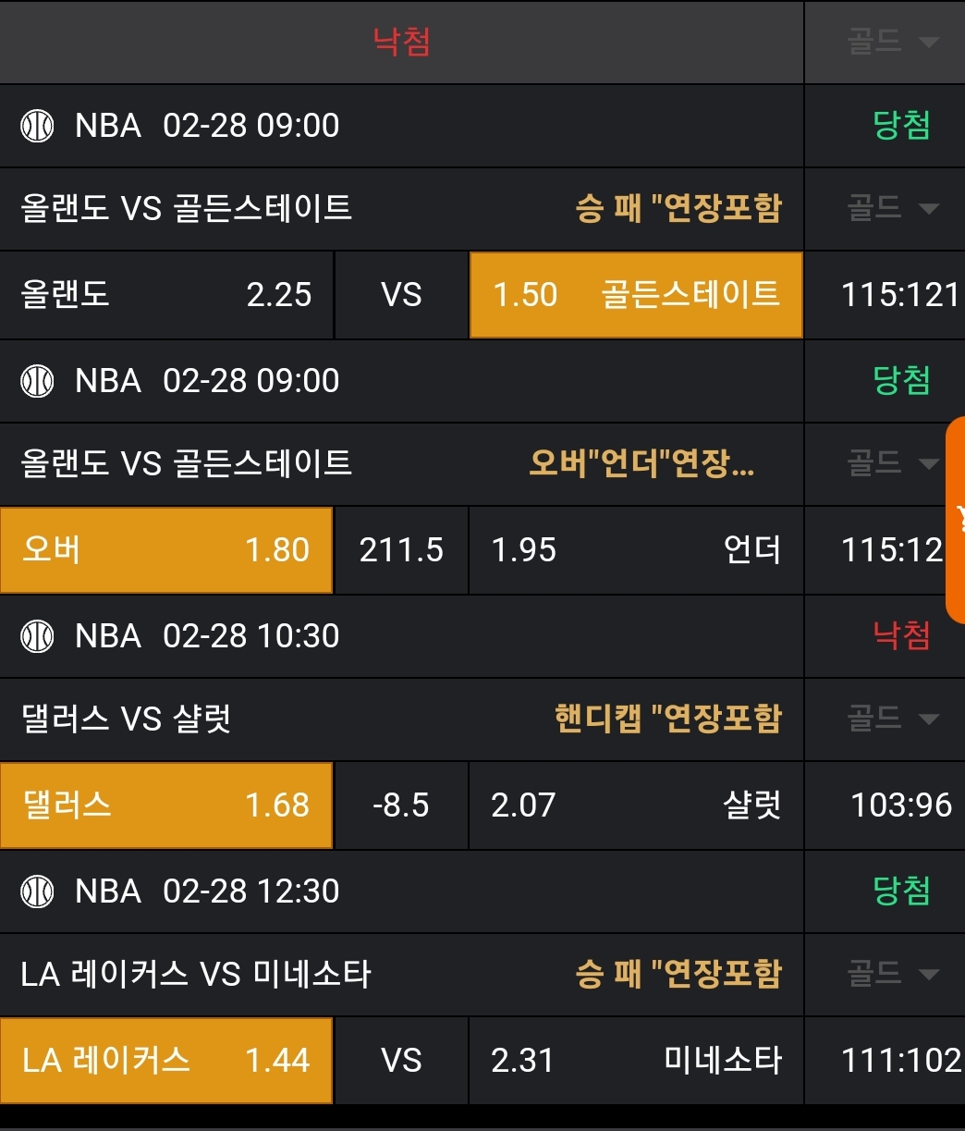Screen dimensions: 965x1131
Task: Open the 골드 dropdown in the top header
Action: (892, 42)
